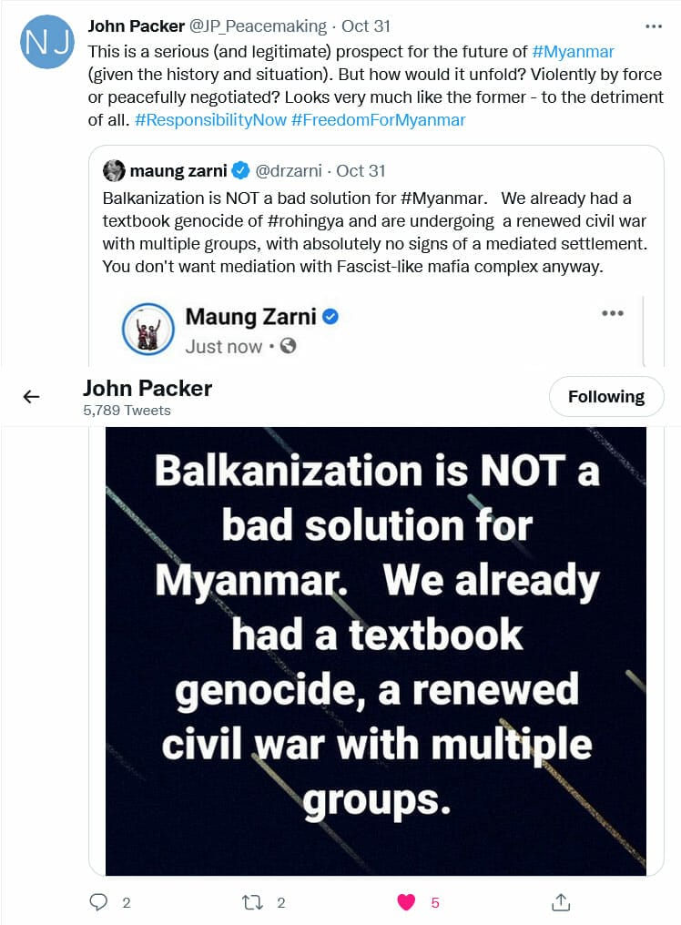Toggle the pink heart like button

click(x=406, y=901)
